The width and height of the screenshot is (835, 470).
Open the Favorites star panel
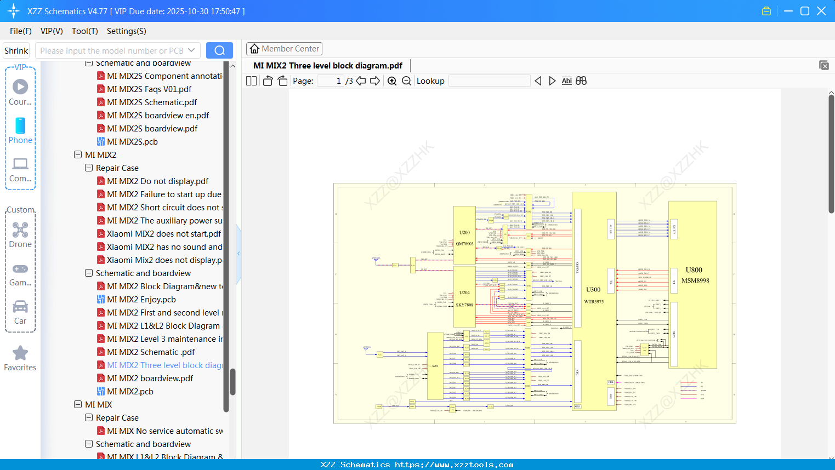[20, 353]
